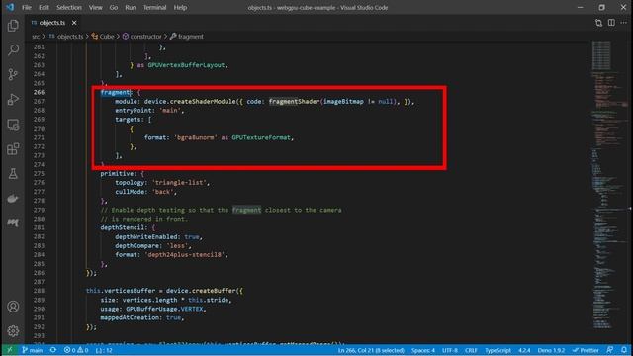Click 'GPUBufferUsage.VERTEX' on line 290

[x=164, y=309]
